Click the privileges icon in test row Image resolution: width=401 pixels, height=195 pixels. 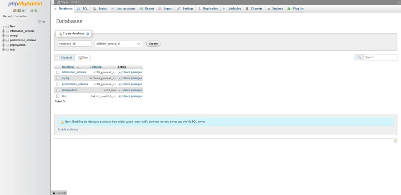(x=120, y=96)
